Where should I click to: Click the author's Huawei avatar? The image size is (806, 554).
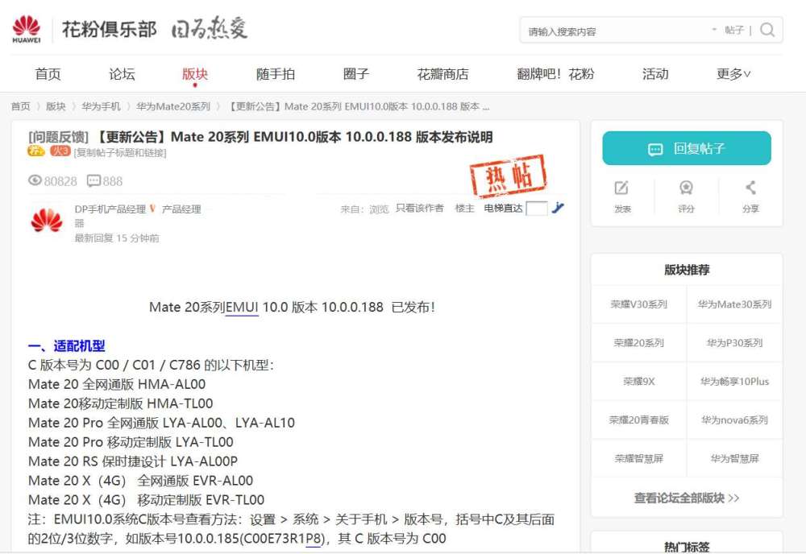point(47,221)
